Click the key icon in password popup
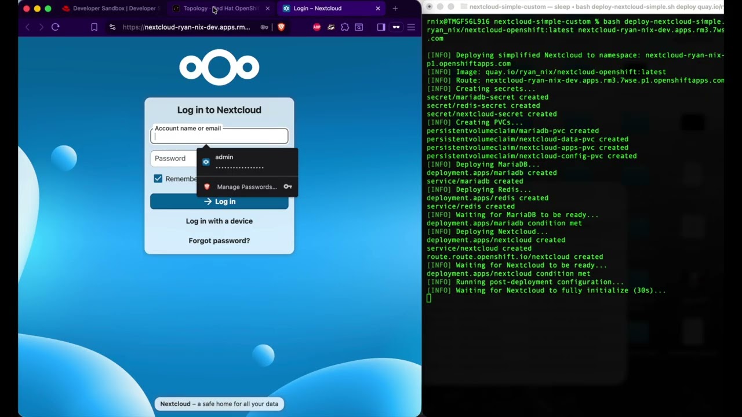Screen dimensions: 742x417 point(288,186)
